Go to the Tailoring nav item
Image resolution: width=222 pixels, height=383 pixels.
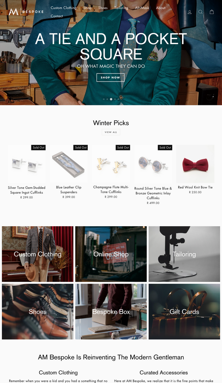click(x=121, y=8)
